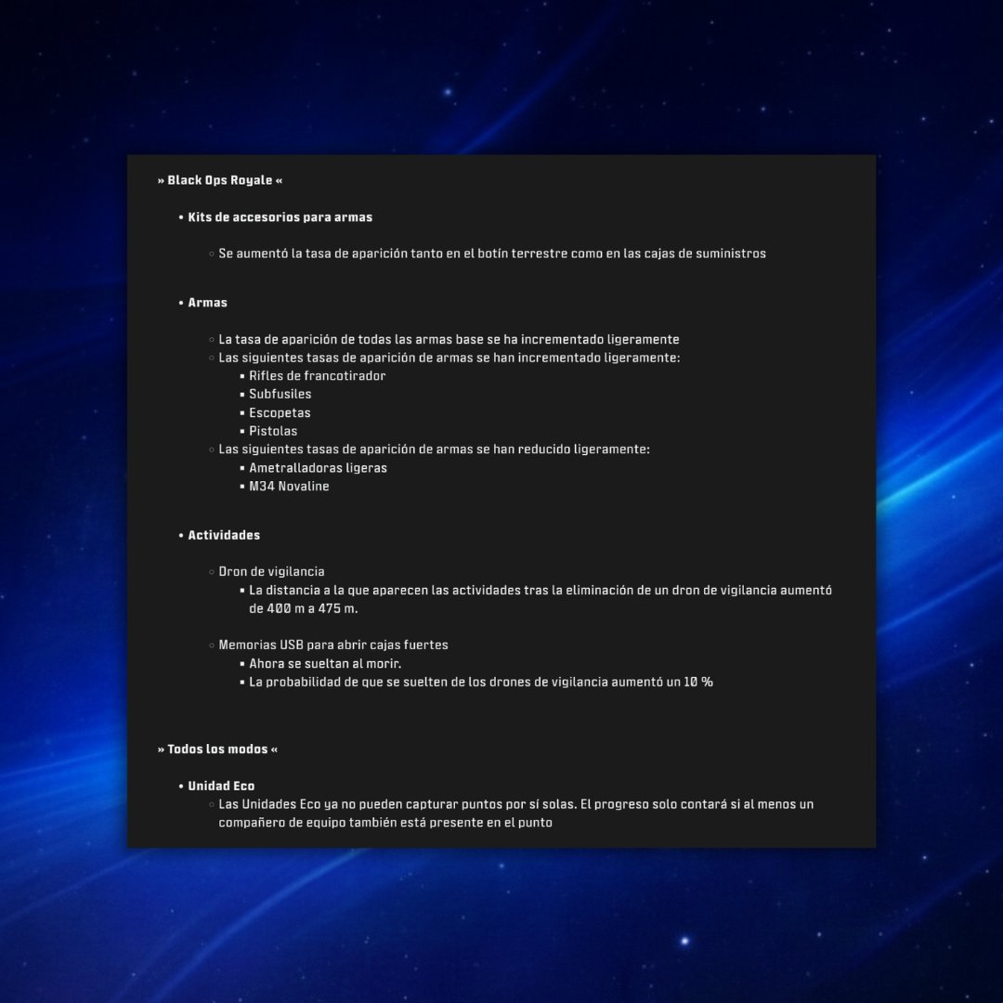Click line ending 'se han reducido ligeramente:'
Image resolution: width=1003 pixels, height=1003 pixels.
pyautogui.click(x=434, y=449)
